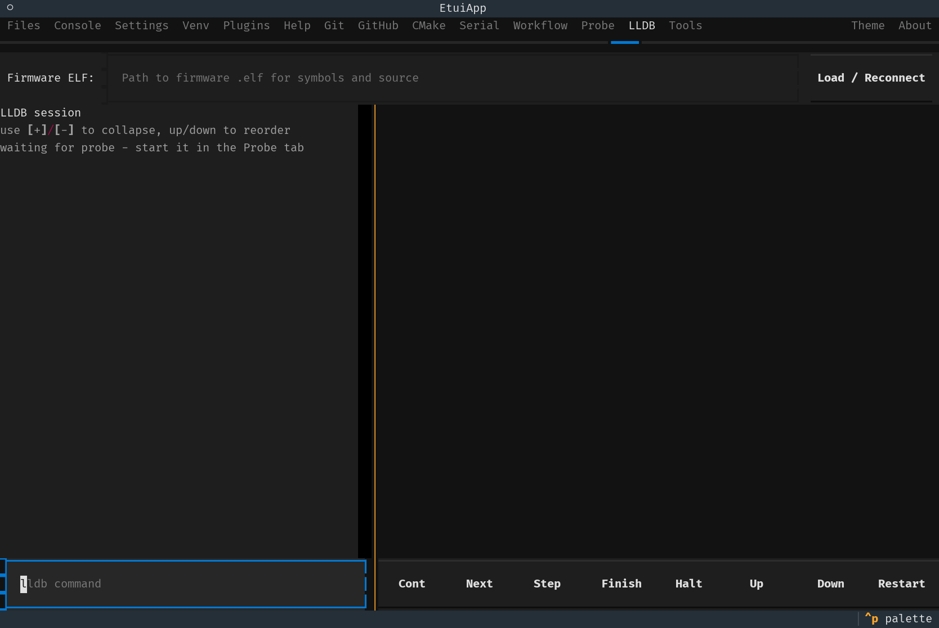Image resolution: width=939 pixels, height=628 pixels.
Task: Open the Plugins tab
Action: pos(247,25)
